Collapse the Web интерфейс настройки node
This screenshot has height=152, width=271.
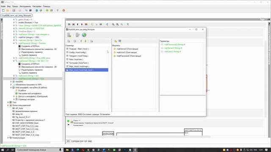pos(11,87)
